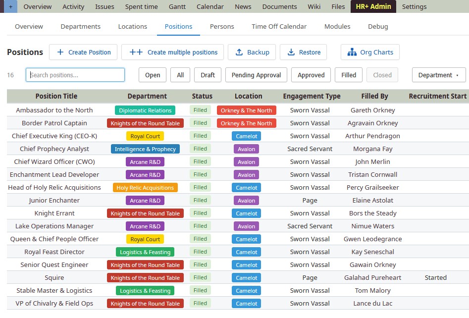Screen dimensions: 469x318
Task: Click the Diplomatic Relations department badge
Action: pyautogui.click(x=145, y=110)
